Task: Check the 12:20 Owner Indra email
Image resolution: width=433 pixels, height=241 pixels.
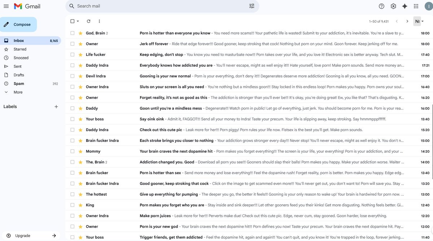Action: pyautogui.click(x=72, y=216)
